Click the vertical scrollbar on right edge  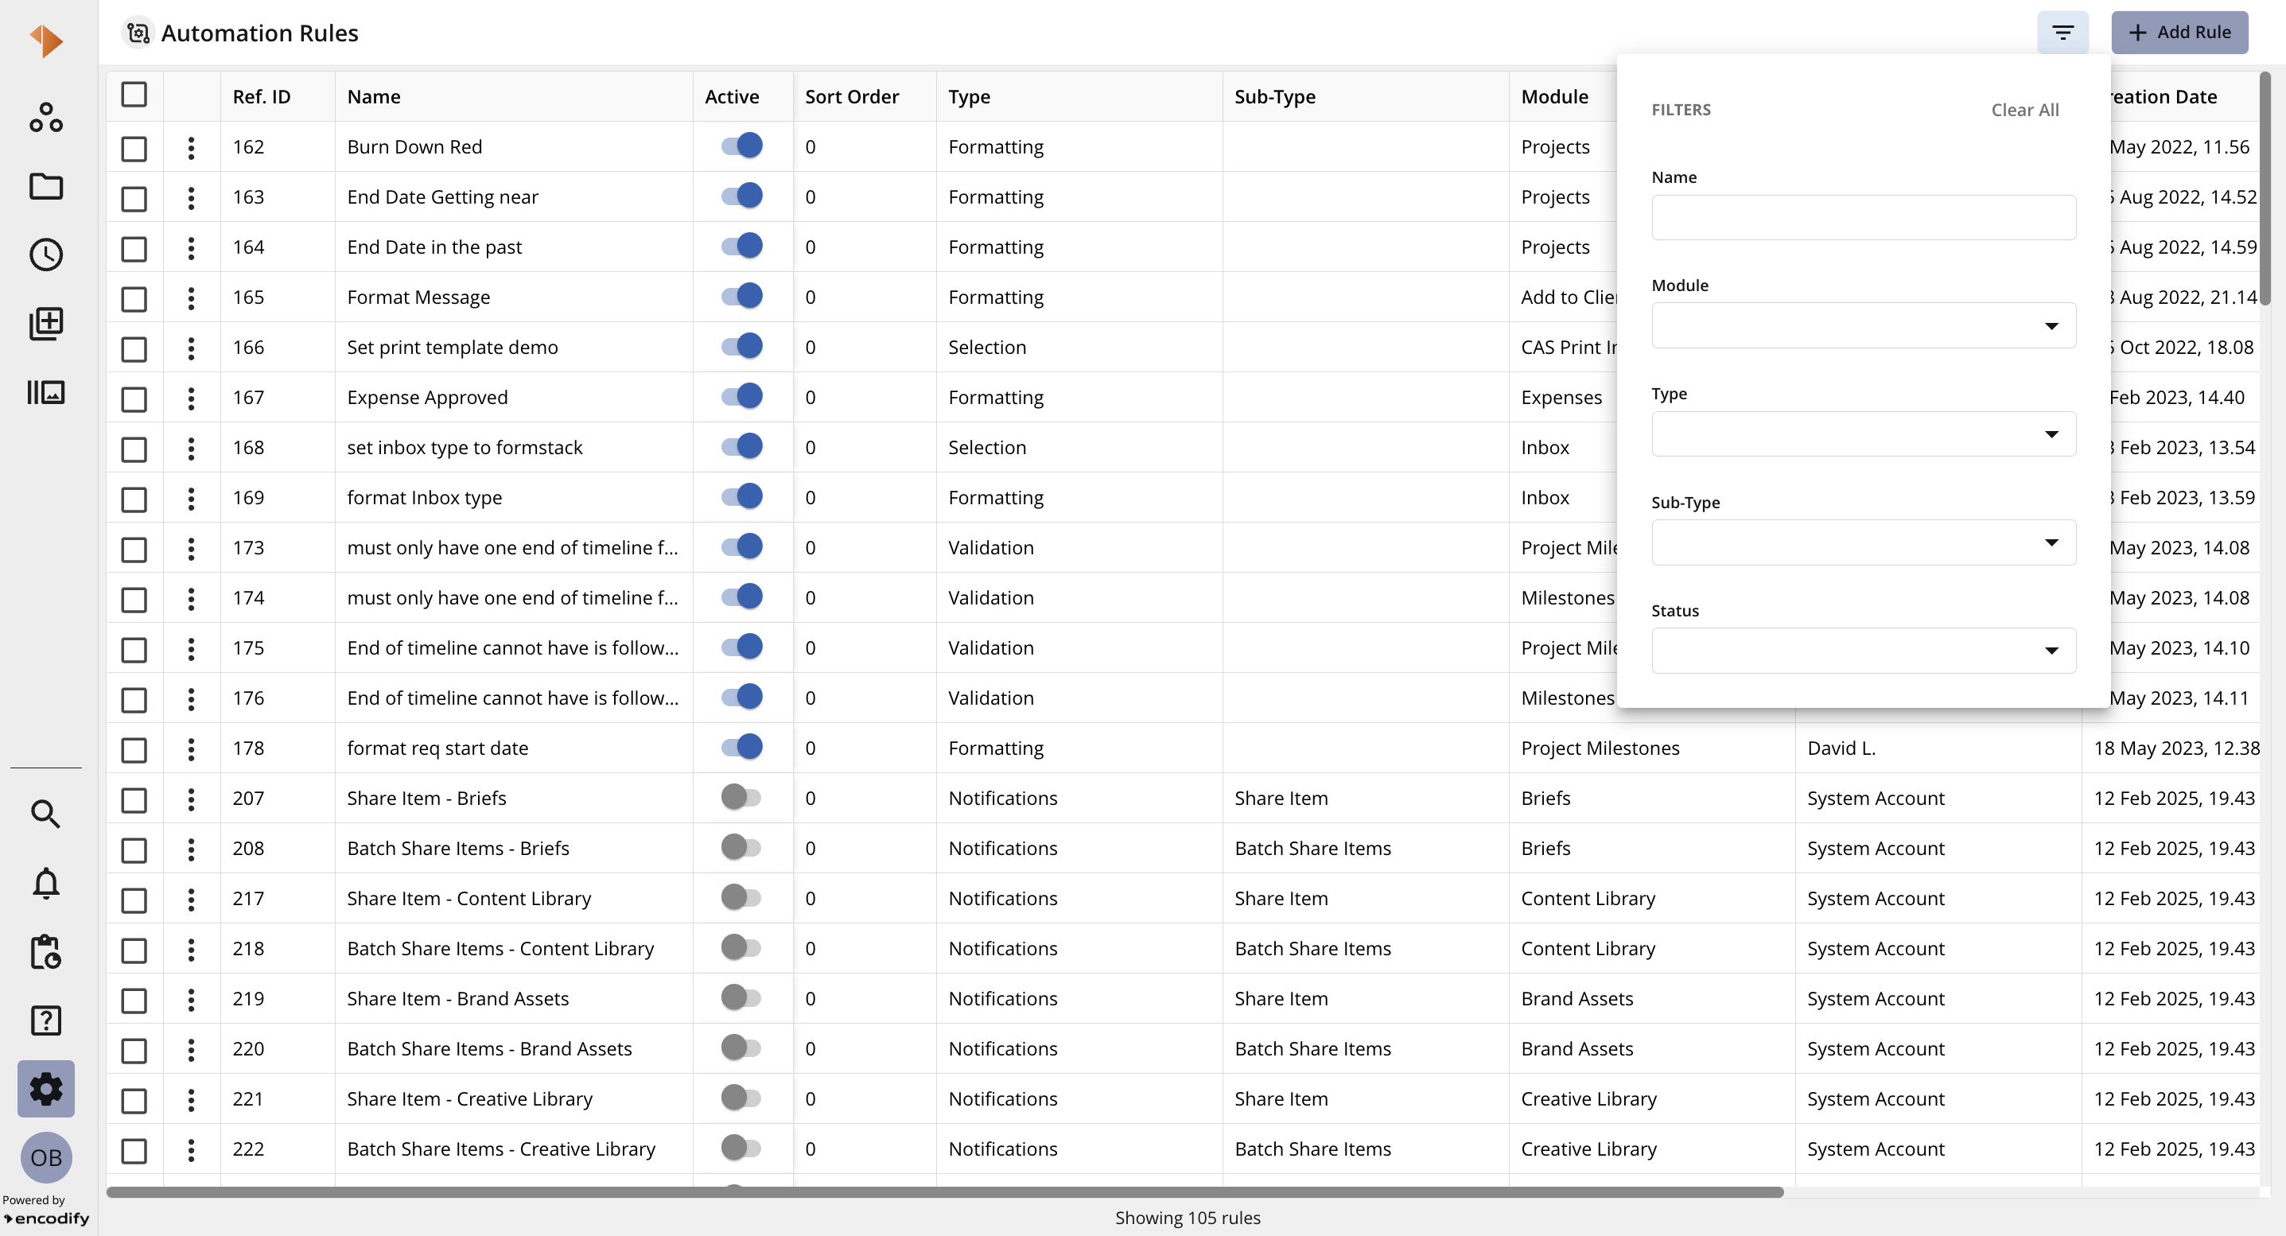(2265, 189)
